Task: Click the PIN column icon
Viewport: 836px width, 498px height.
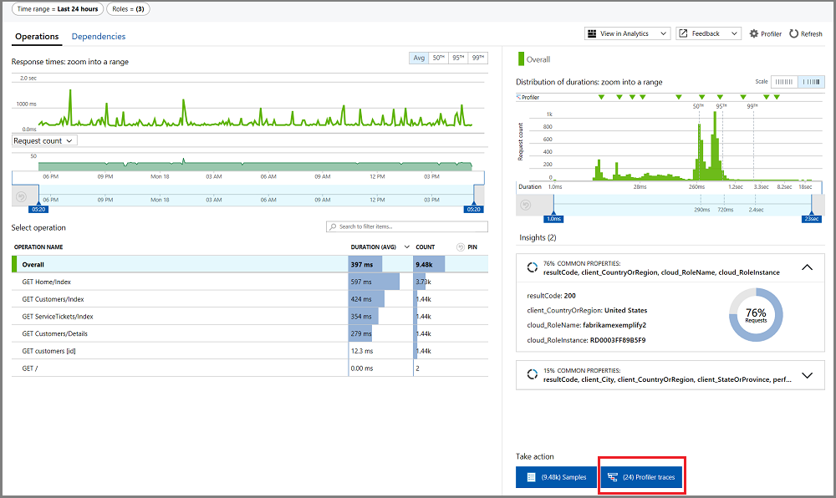Action: pyautogui.click(x=461, y=247)
